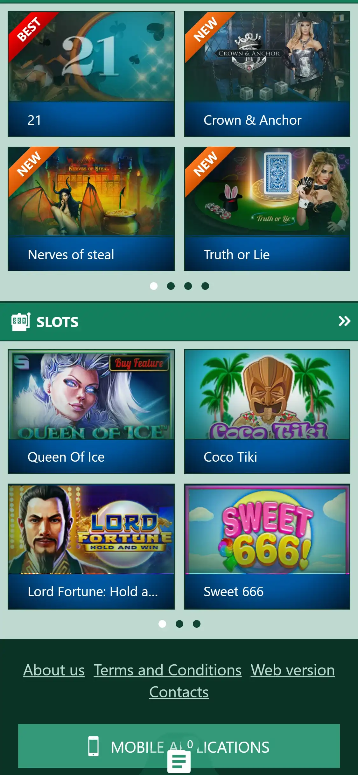Tap the floating bet slip icon

(179, 762)
